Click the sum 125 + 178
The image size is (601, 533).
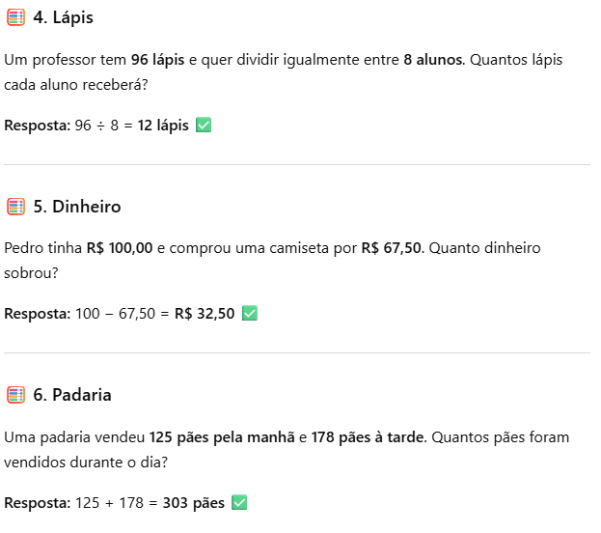pyautogui.click(x=109, y=503)
